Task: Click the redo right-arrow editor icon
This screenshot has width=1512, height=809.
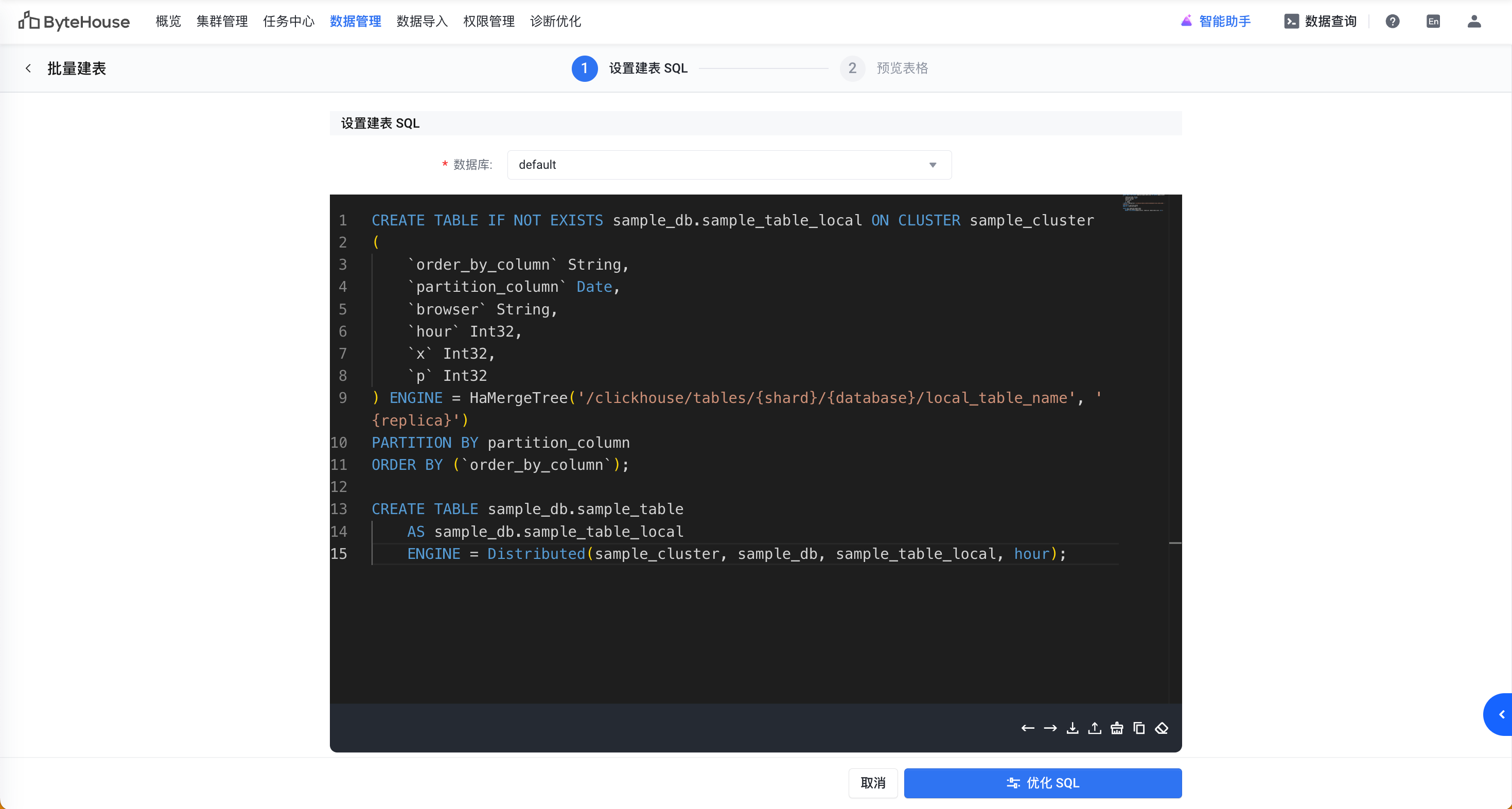Action: click(x=1050, y=728)
